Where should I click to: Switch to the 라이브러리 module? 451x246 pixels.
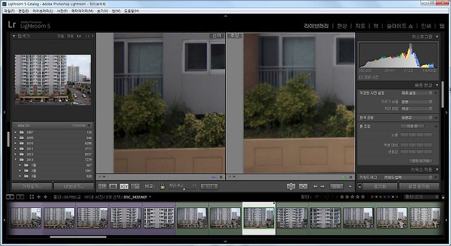click(316, 26)
